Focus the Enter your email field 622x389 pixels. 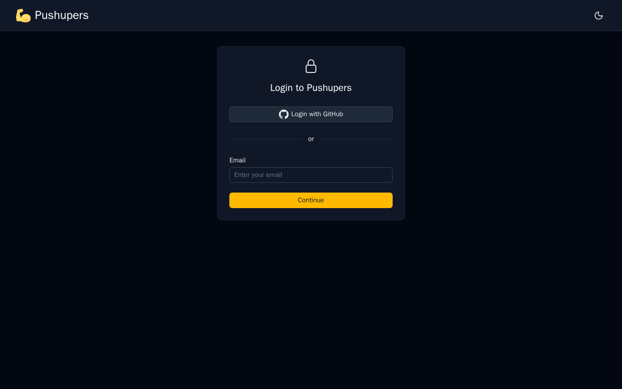click(311, 175)
